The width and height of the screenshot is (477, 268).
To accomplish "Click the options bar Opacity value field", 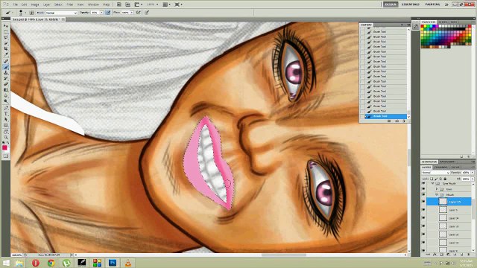I will click(x=95, y=13).
